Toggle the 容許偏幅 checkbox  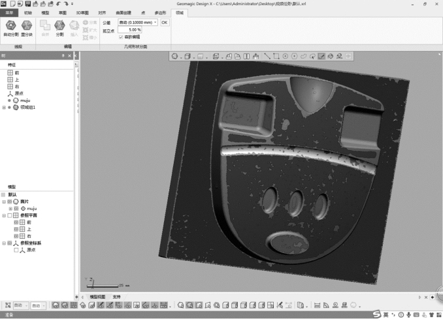coord(120,37)
